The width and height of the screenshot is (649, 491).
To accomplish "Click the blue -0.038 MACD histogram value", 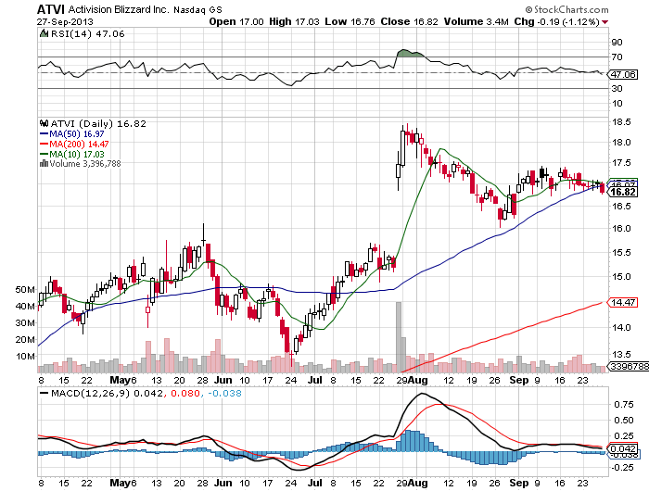I will 224,393.
